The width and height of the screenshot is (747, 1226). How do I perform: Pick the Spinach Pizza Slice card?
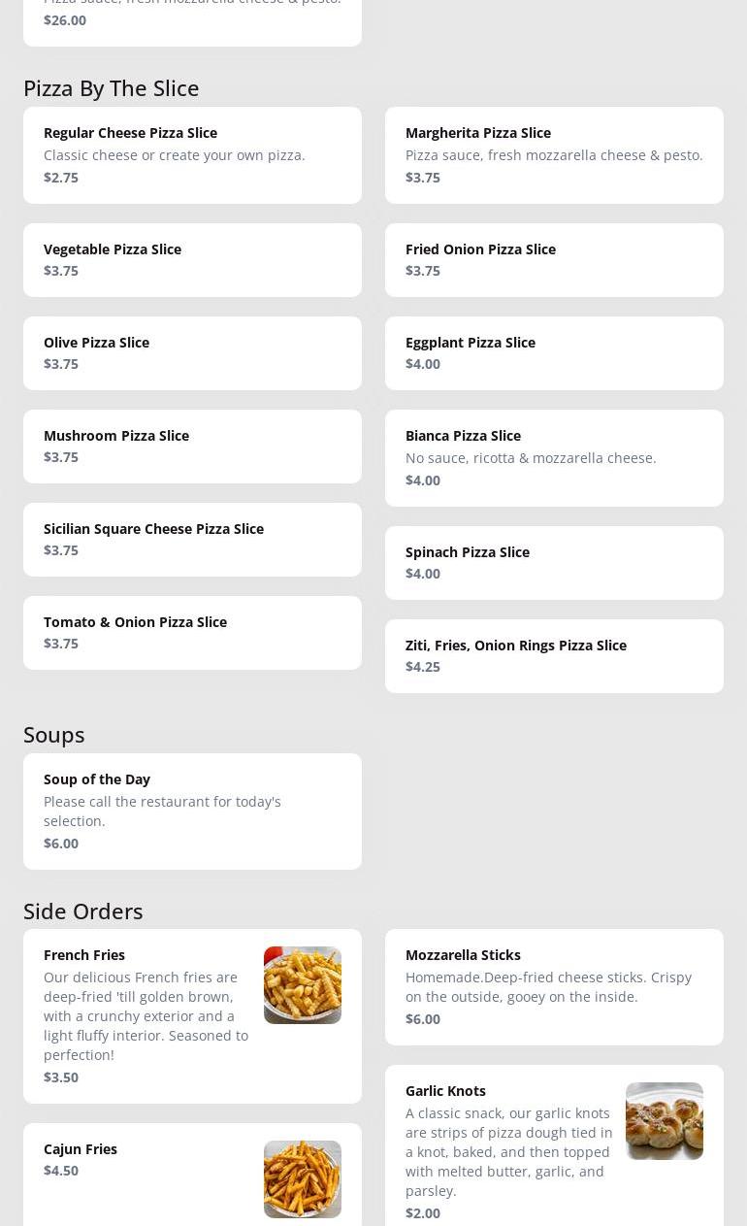(554, 563)
